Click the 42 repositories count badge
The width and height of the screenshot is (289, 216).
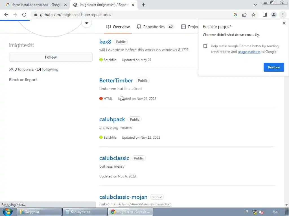[171, 27]
